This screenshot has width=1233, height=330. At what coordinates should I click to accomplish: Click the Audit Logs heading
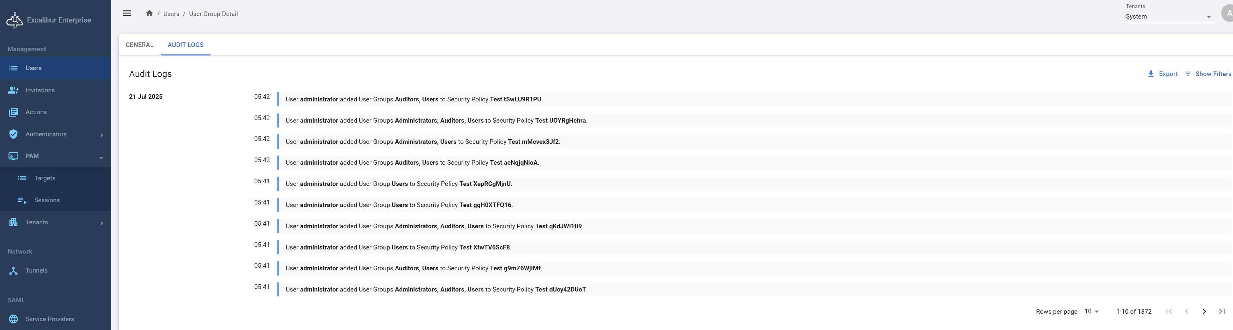(150, 74)
